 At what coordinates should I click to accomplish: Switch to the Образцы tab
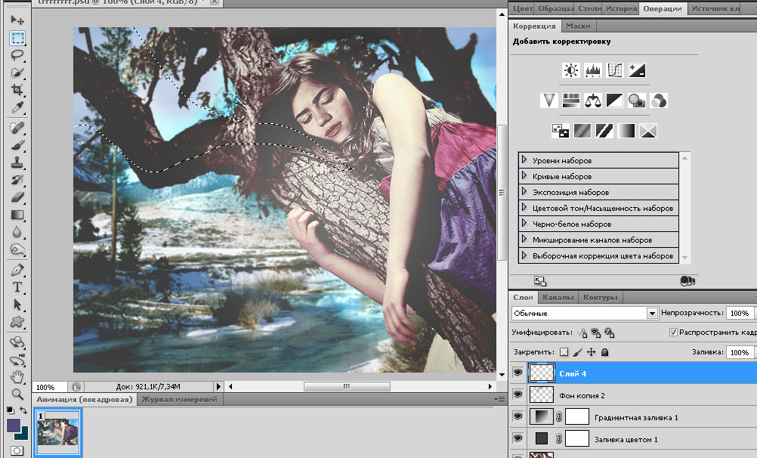(555, 9)
